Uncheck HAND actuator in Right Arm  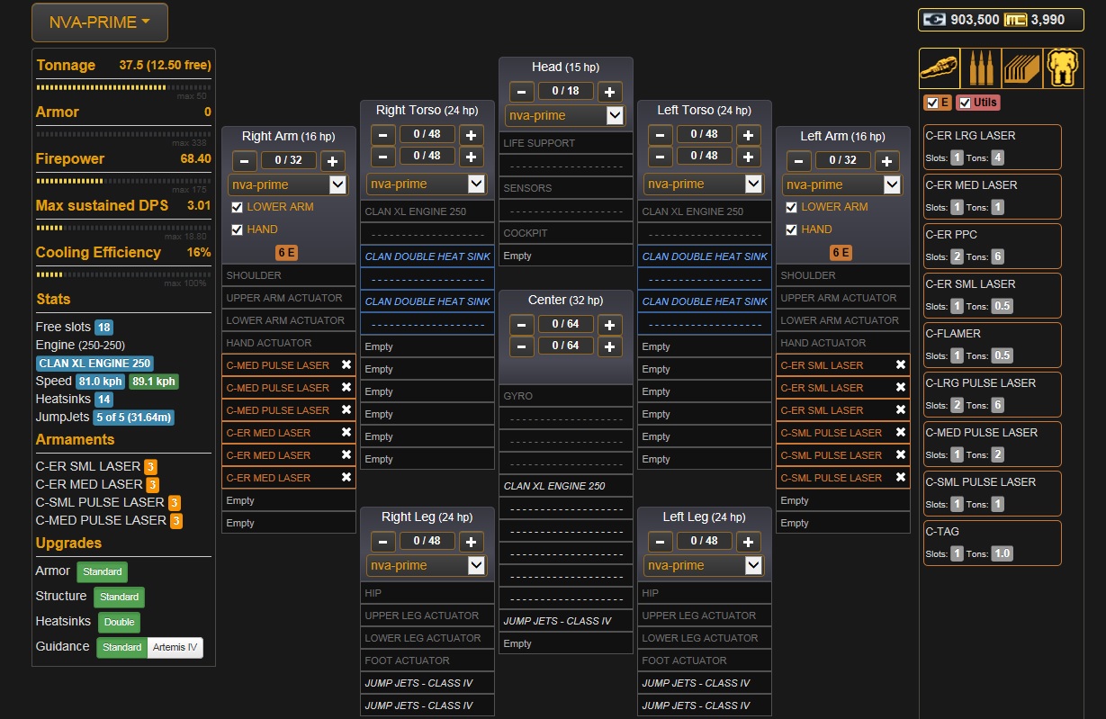click(237, 229)
